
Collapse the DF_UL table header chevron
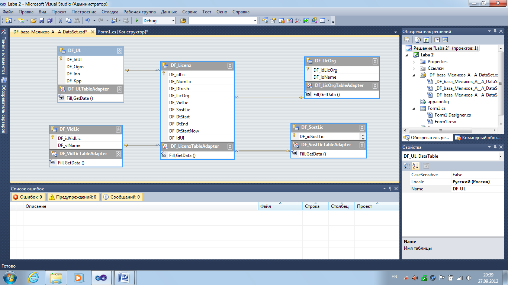coord(119,50)
